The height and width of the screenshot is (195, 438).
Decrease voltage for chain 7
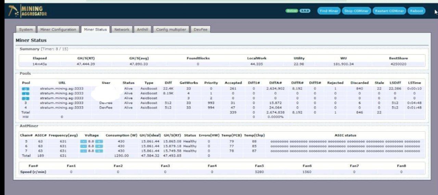[x=83, y=151]
